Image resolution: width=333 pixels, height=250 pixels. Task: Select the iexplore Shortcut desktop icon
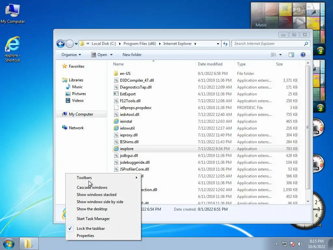click(13, 49)
